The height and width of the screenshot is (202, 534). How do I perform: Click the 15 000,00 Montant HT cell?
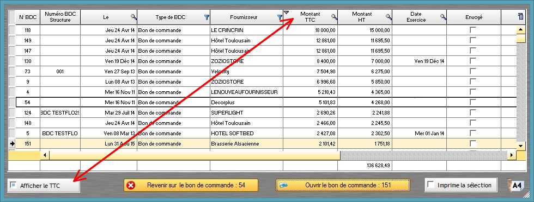[365, 30]
